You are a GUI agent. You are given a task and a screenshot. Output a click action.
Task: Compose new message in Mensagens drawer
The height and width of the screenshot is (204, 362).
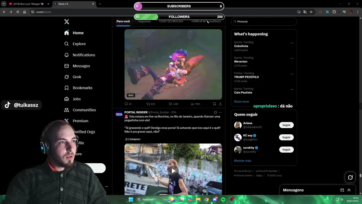[342, 190]
